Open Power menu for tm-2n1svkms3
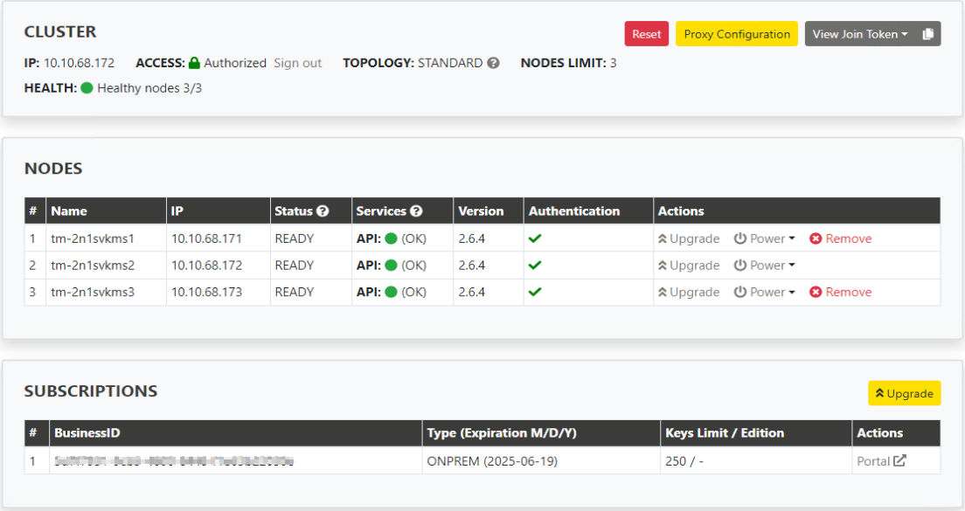Image resolution: width=965 pixels, height=511 pixels. click(x=764, y=292)
